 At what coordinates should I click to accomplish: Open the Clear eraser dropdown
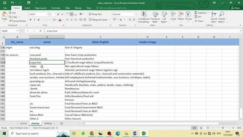(x=199, y=21)
